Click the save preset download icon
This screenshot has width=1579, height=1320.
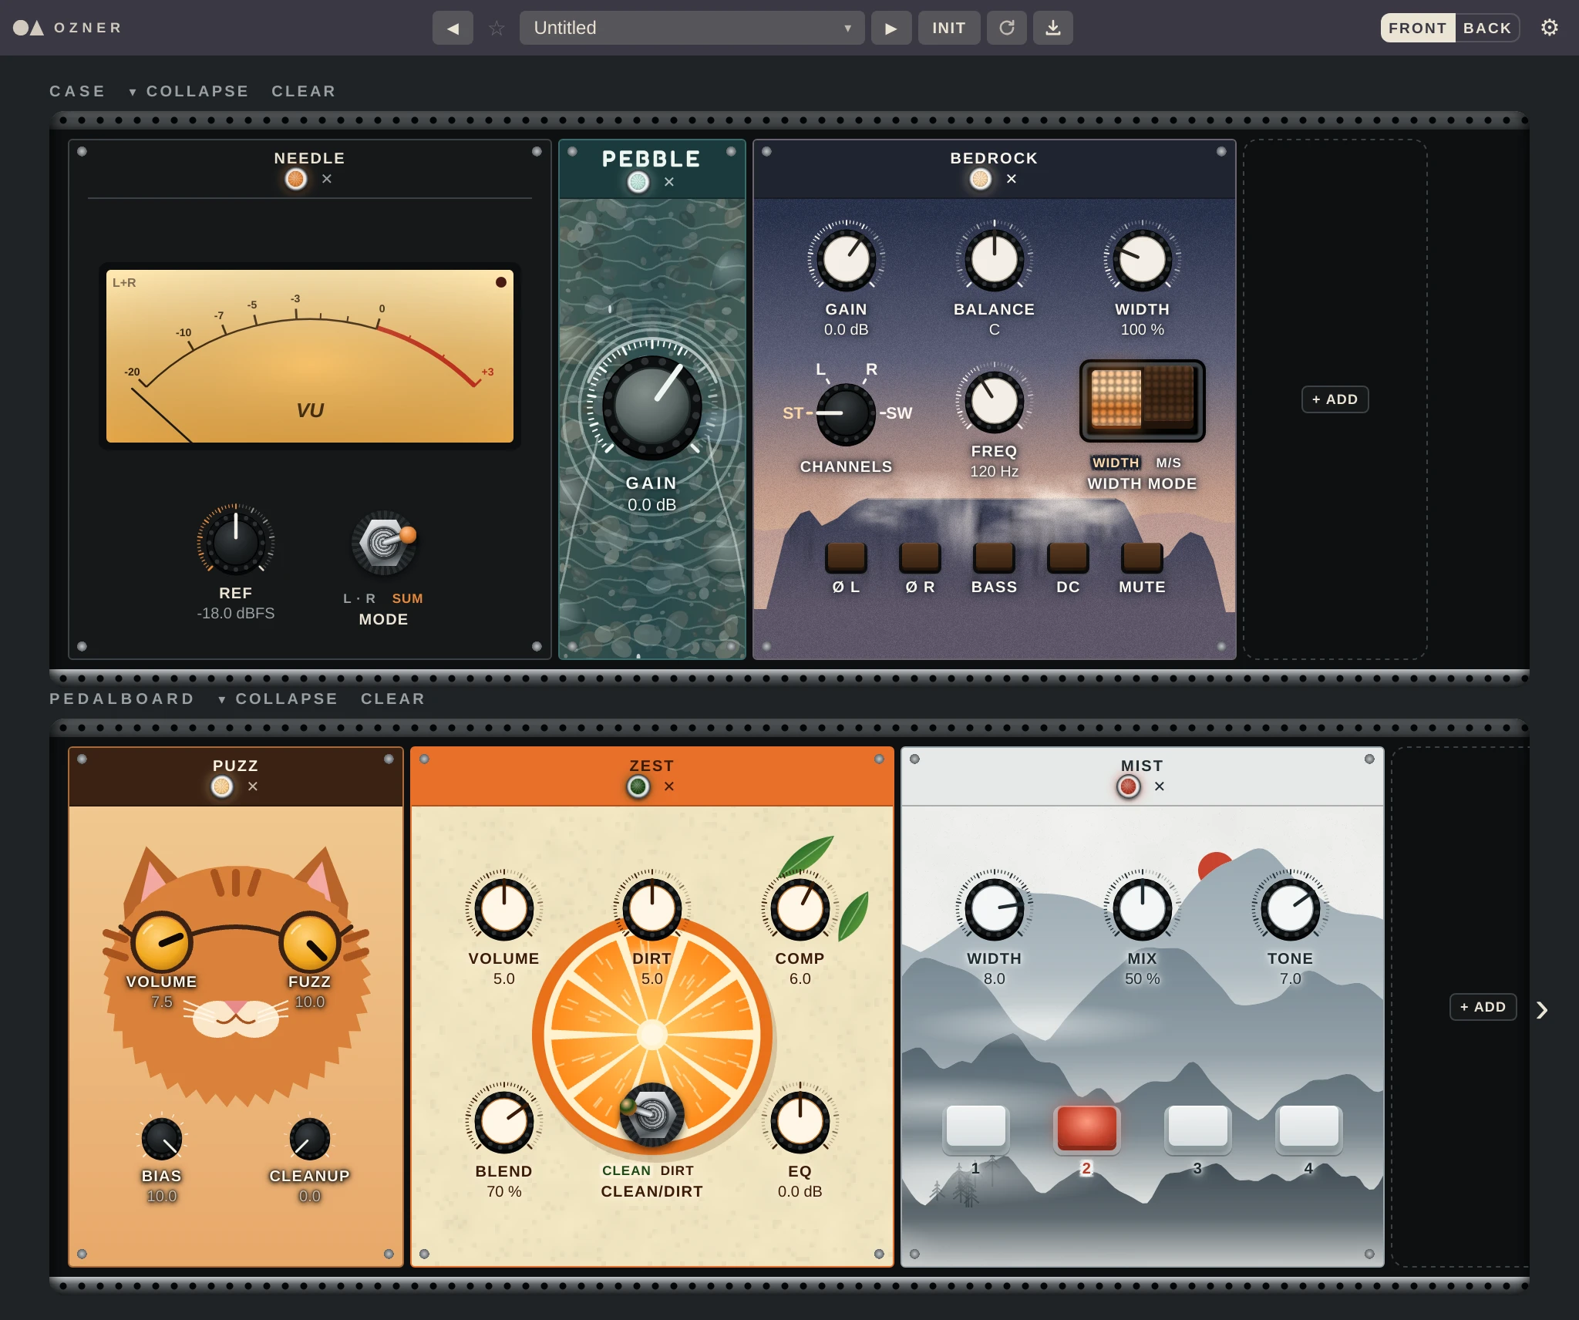pos(1053,28)
